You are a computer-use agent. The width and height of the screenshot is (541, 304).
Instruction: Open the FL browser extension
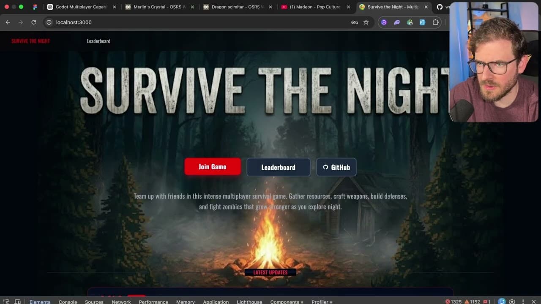pos(422,22)
